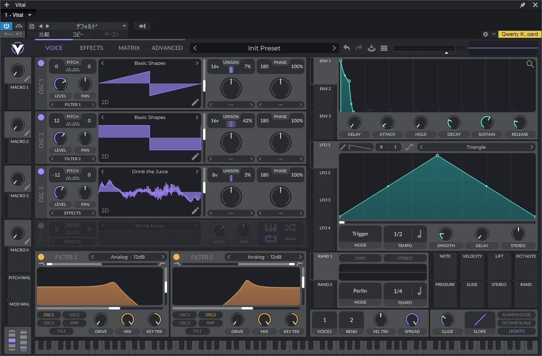Click the Perlin mode button
Image resolution: width=542 pixels, height=356 pixels.
tap(360, 291)
